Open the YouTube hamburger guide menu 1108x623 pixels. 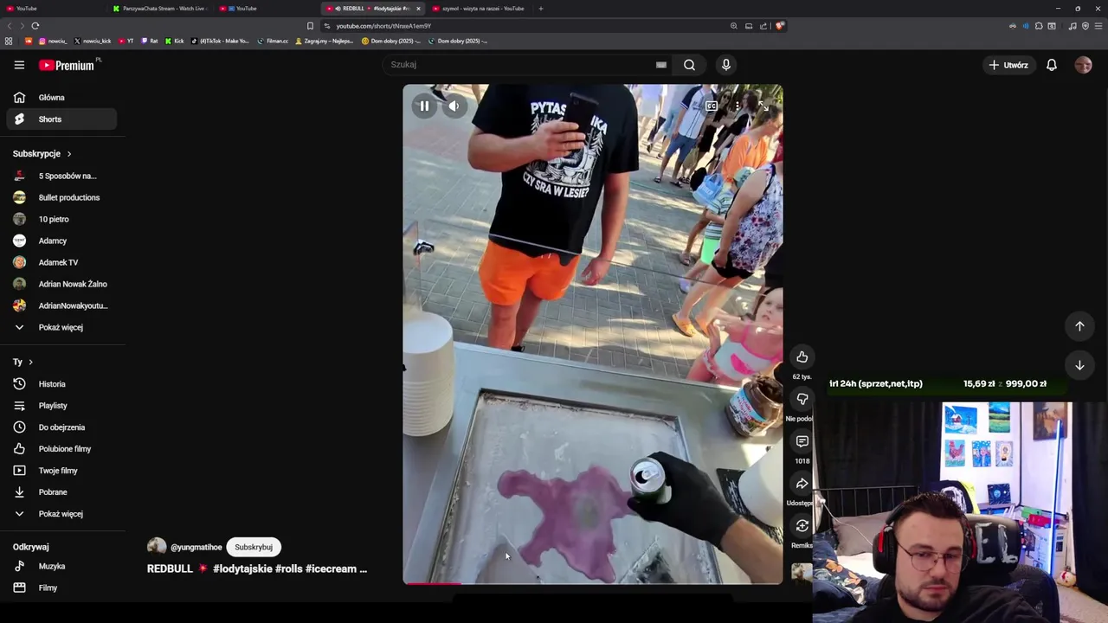coord(19,65)
